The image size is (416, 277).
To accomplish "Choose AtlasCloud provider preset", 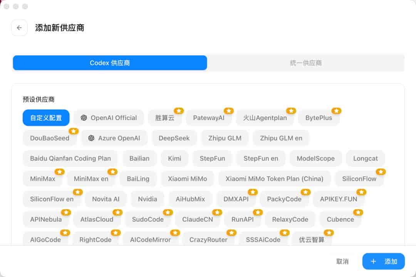I will pos(97,219).
